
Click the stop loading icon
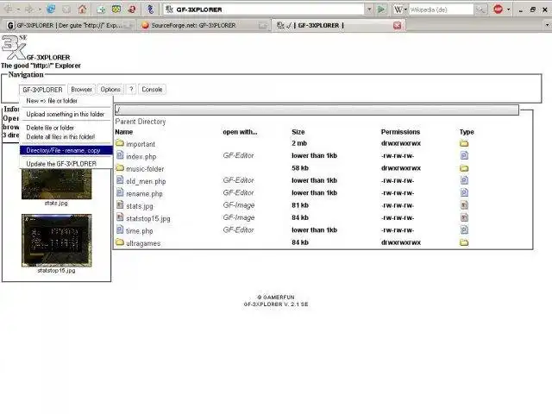click(x=66, y=9)
